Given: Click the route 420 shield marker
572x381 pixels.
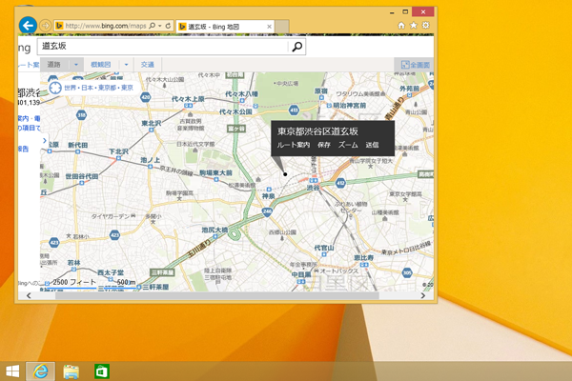Looking at the screenshot, I should pyautogui.click(x=146, y=97).
